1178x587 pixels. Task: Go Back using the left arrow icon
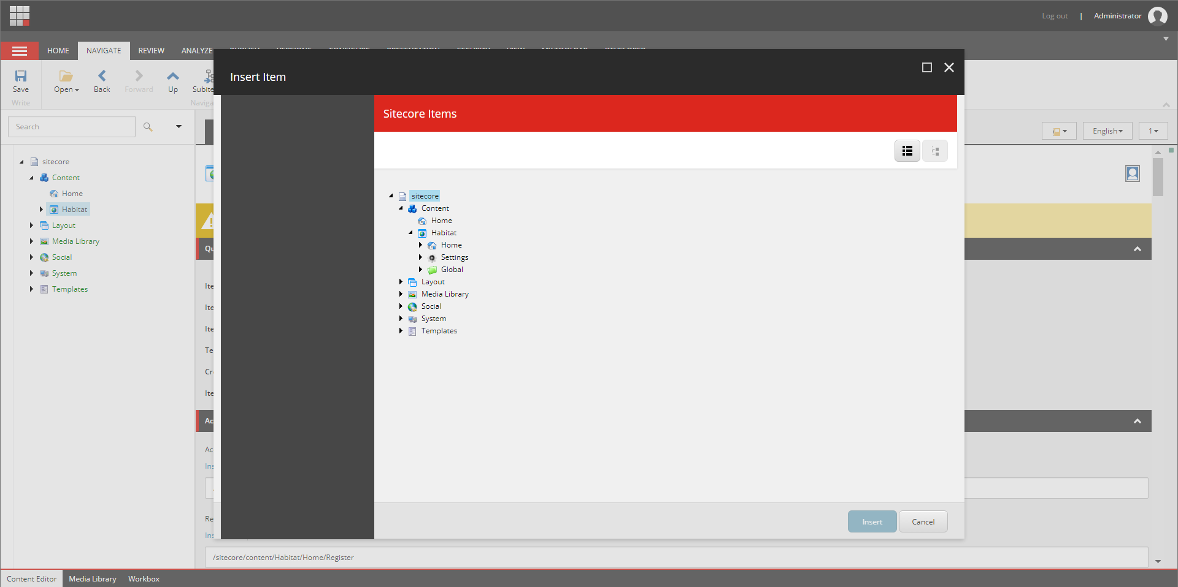[x=102, y=75]
